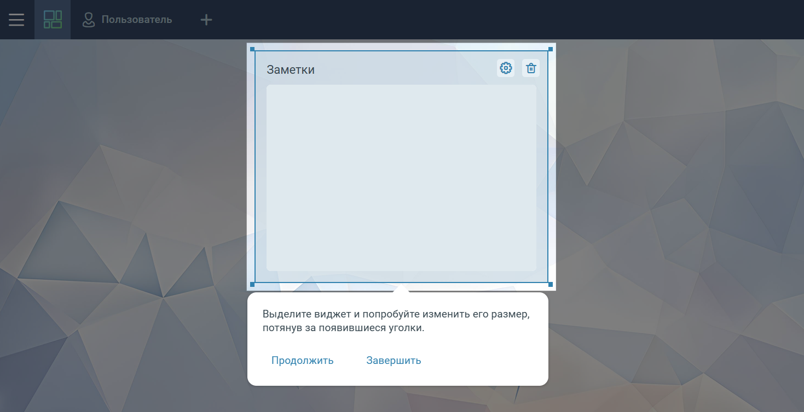Image resolution: width=804 pixels, height=412 pixels.
Task: Click the bottom-left corner resize handle
Action: (252, 285)
